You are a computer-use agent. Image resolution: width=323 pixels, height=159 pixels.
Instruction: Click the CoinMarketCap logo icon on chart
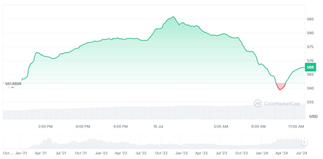point(258,103)
